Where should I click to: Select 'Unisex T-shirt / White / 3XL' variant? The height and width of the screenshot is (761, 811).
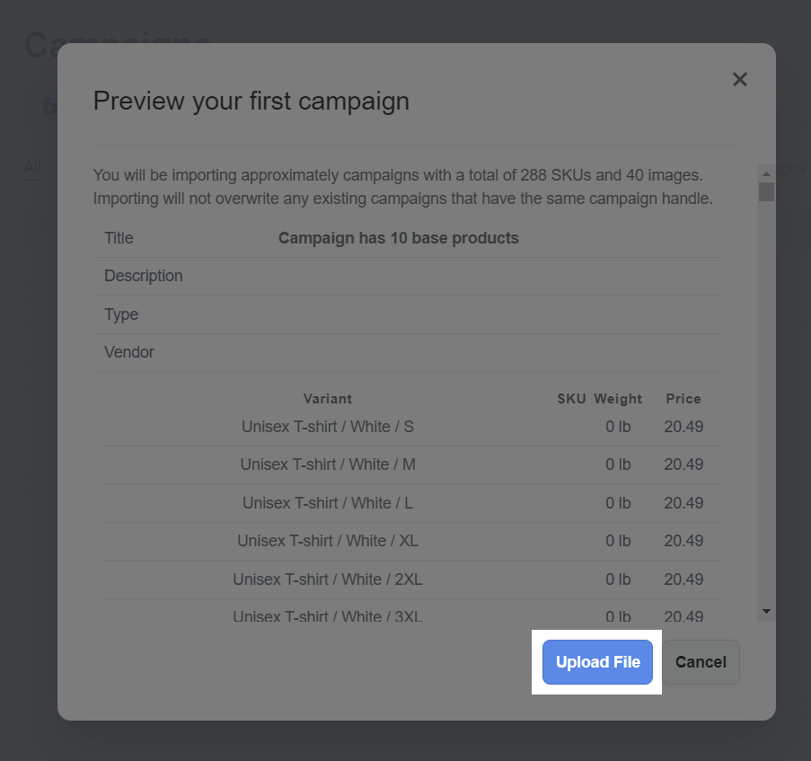coord(328,615)
